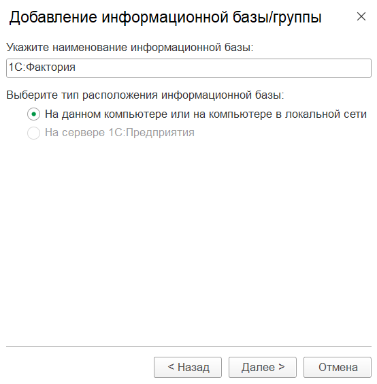Screen dimensions: 377x384
Task: Abort adding the infobase via Отмена
Action: pyautogui.click(x=338, y=367)
